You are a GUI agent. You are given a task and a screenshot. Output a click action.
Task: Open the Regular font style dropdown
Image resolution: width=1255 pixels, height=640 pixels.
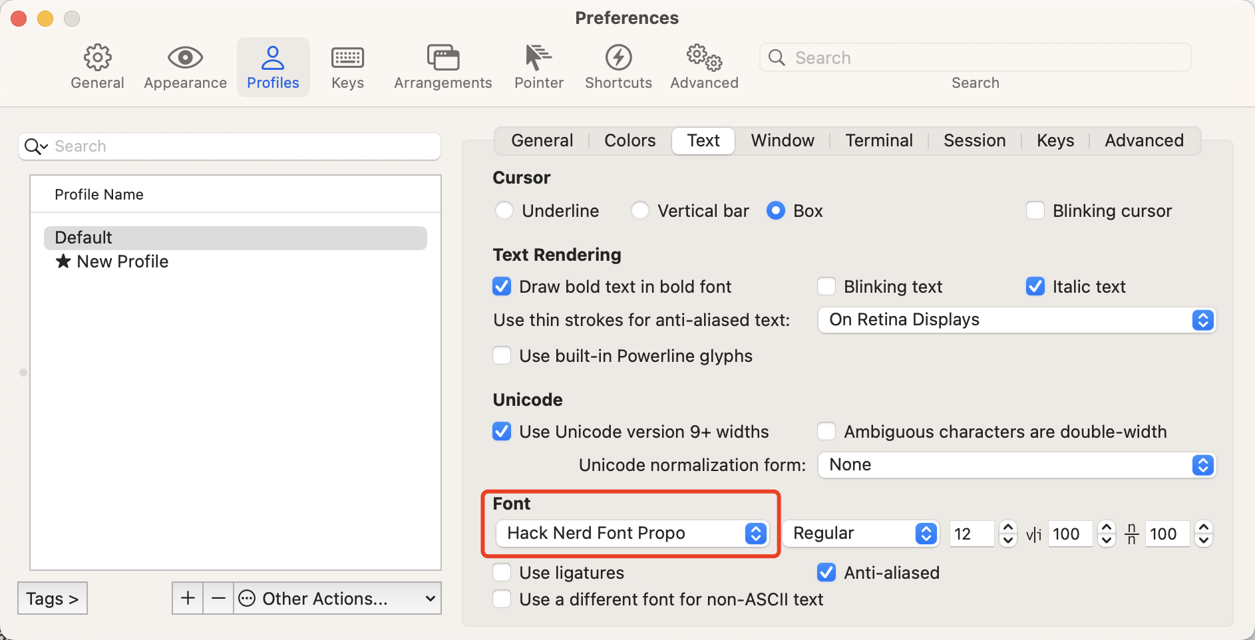[x=861, y=534]
